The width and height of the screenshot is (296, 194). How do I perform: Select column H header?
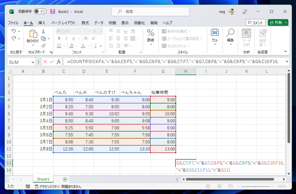186,72
